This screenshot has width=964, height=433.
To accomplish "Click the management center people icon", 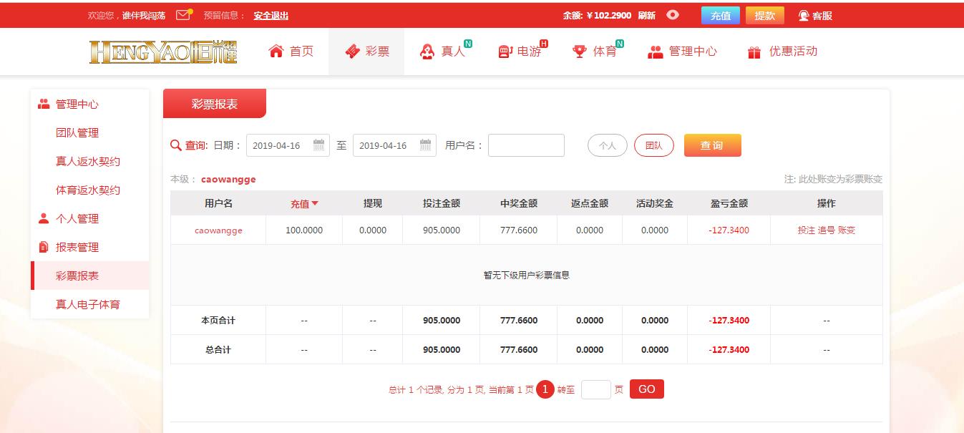I will pyautogui.click(x=656, y=52).
